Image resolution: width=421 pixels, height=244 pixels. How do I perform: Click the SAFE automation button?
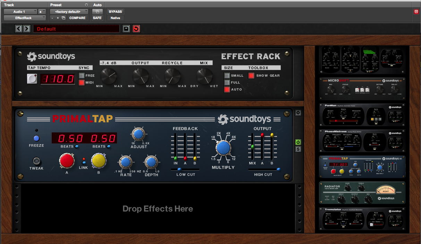click(x=97, y=18)
